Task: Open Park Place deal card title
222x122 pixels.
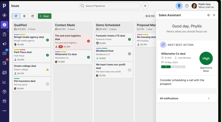Action: [23, 52]
